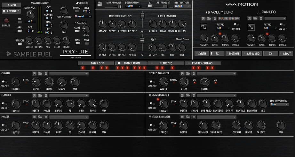Click the SIMPLE mode button
Screen dimensions: 295x157
[x=11, y=5]
